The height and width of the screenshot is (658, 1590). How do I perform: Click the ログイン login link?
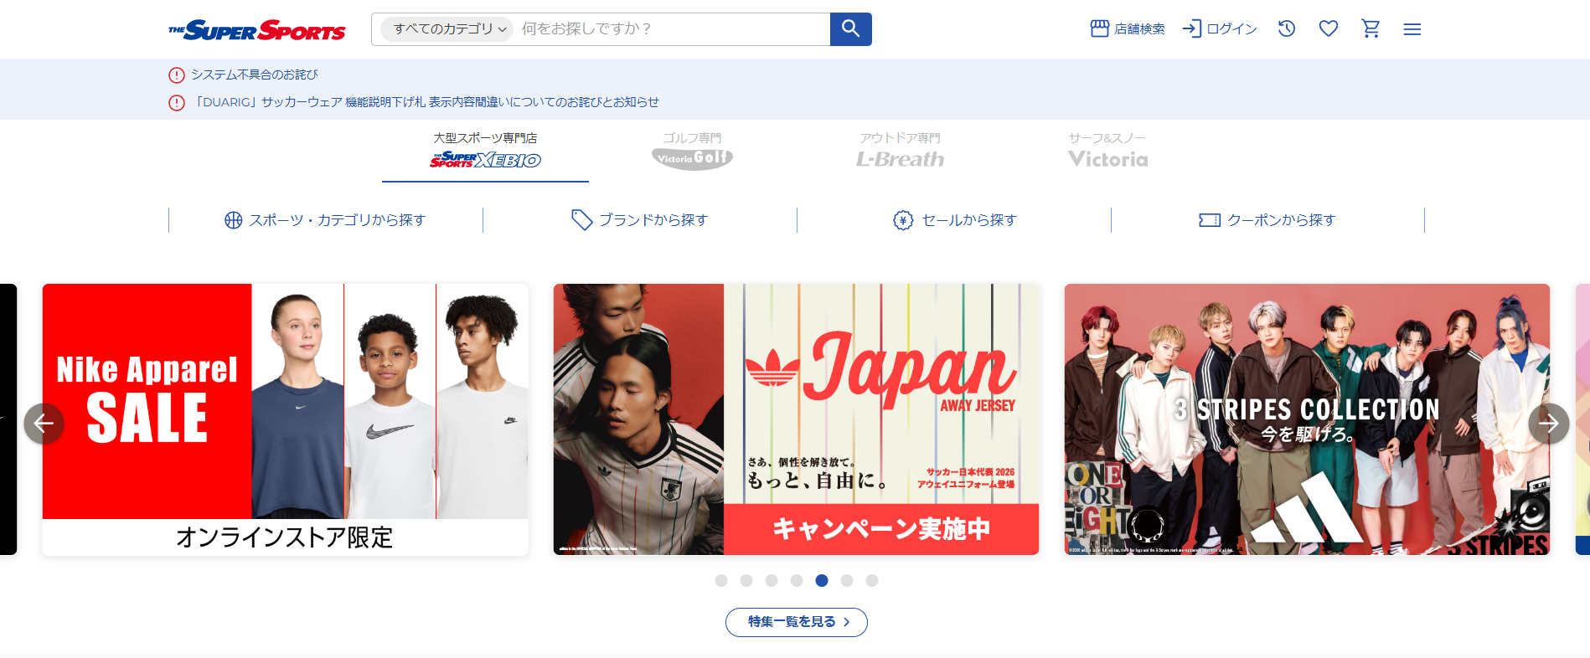1220,29
